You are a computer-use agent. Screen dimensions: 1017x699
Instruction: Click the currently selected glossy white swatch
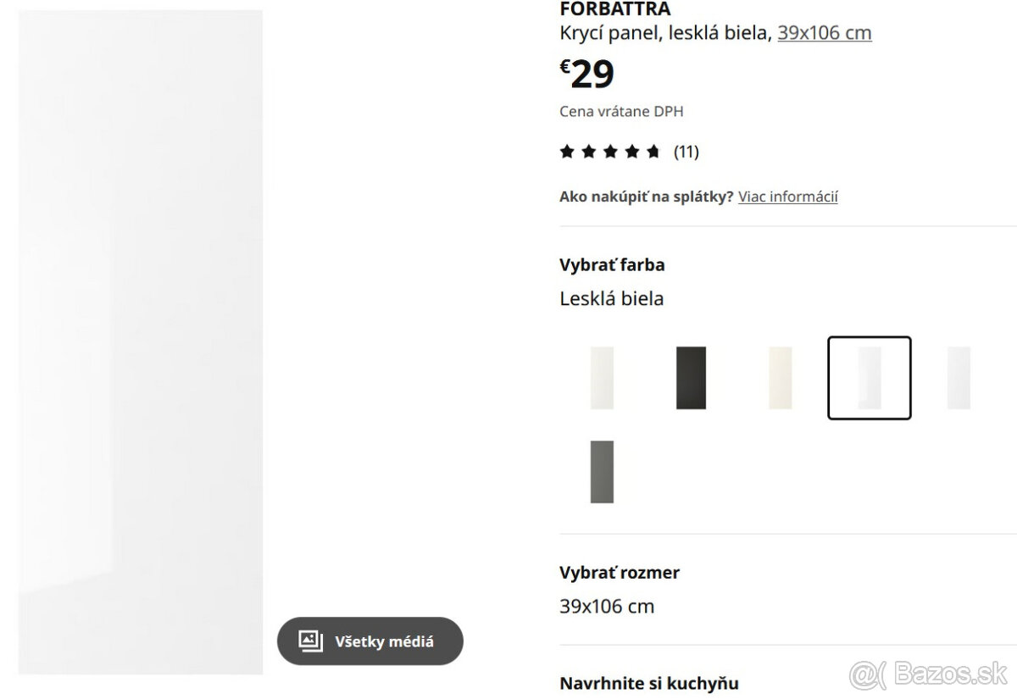[869, 377]
